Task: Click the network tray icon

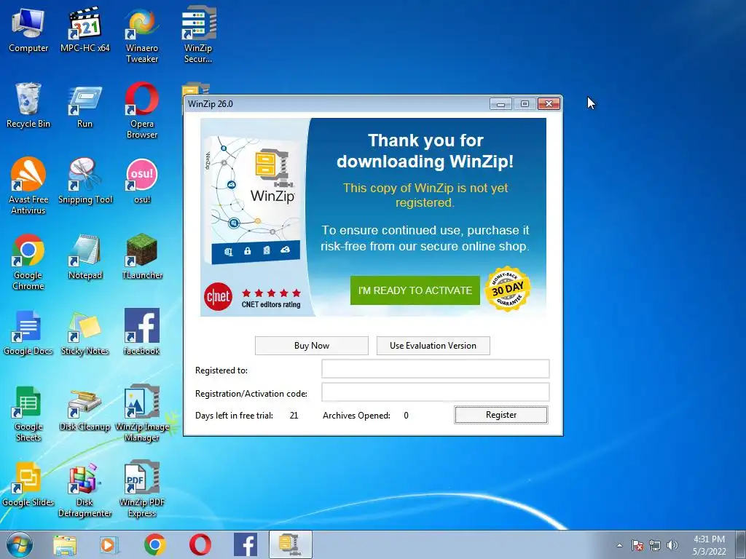Action: pos(655,545)
